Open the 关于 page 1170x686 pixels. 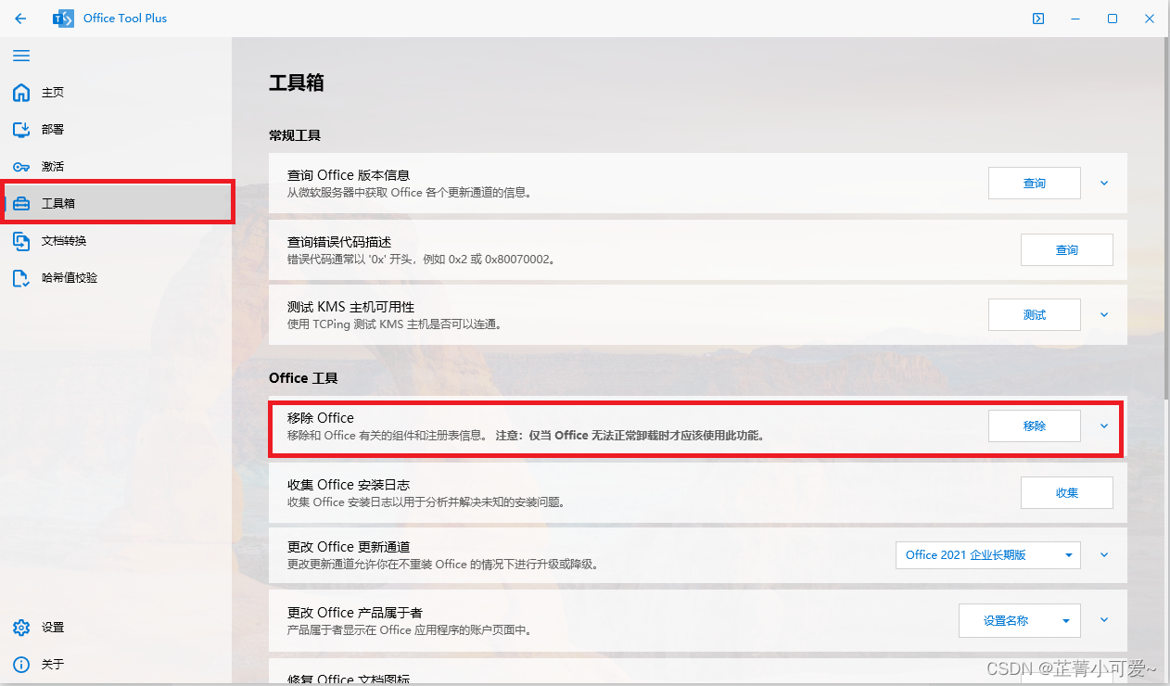point(116,665)
